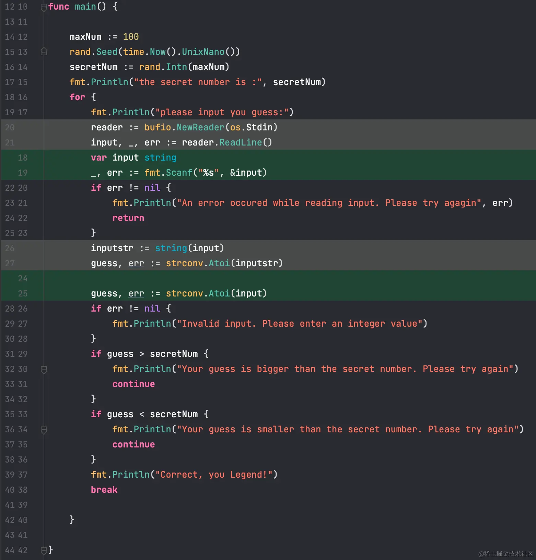Image resolution: width=536 pixels, height=560 pixels.
Task: Click 'UnixNano' in the rand.Seed call
Action: point(203,52)
